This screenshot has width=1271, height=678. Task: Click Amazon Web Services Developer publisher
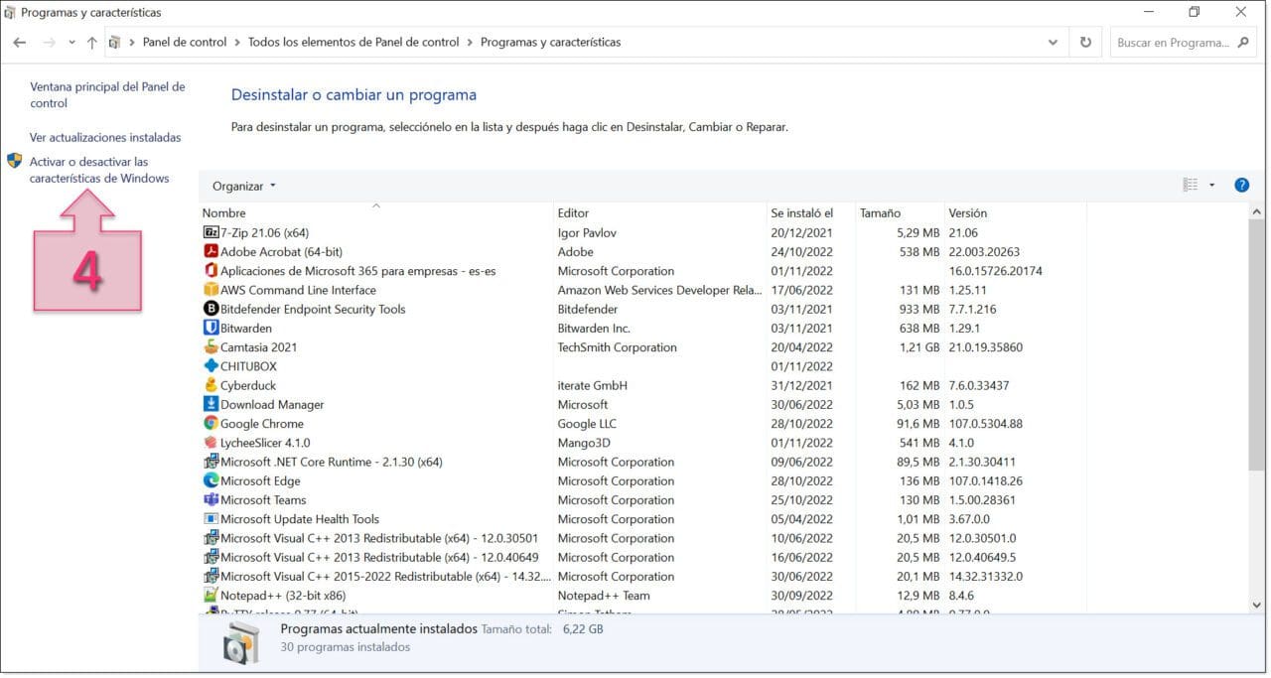659,290
